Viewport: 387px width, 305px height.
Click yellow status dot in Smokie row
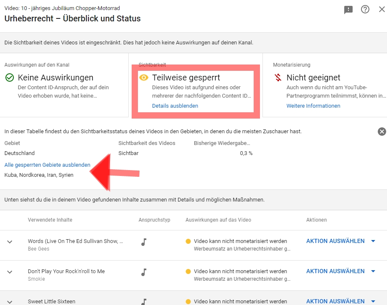[x=188, y=271]
